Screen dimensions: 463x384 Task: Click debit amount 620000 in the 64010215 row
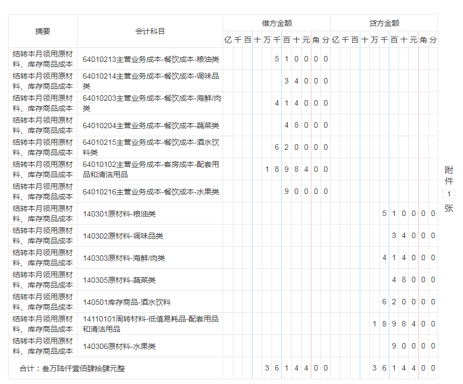[x=301, y=148]
